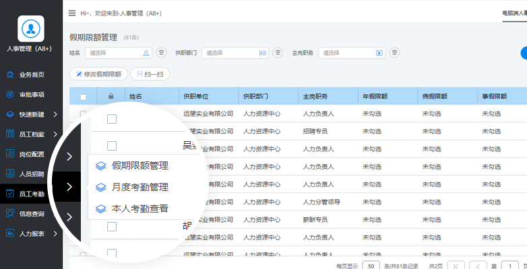
Task: Open the 供职部门 selection field
Action: click(x=235, y=52)
